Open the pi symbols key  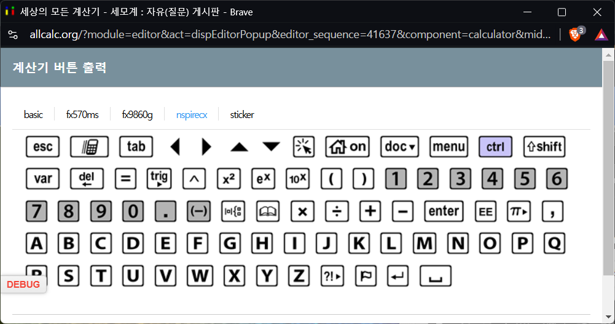pos(518,211)
